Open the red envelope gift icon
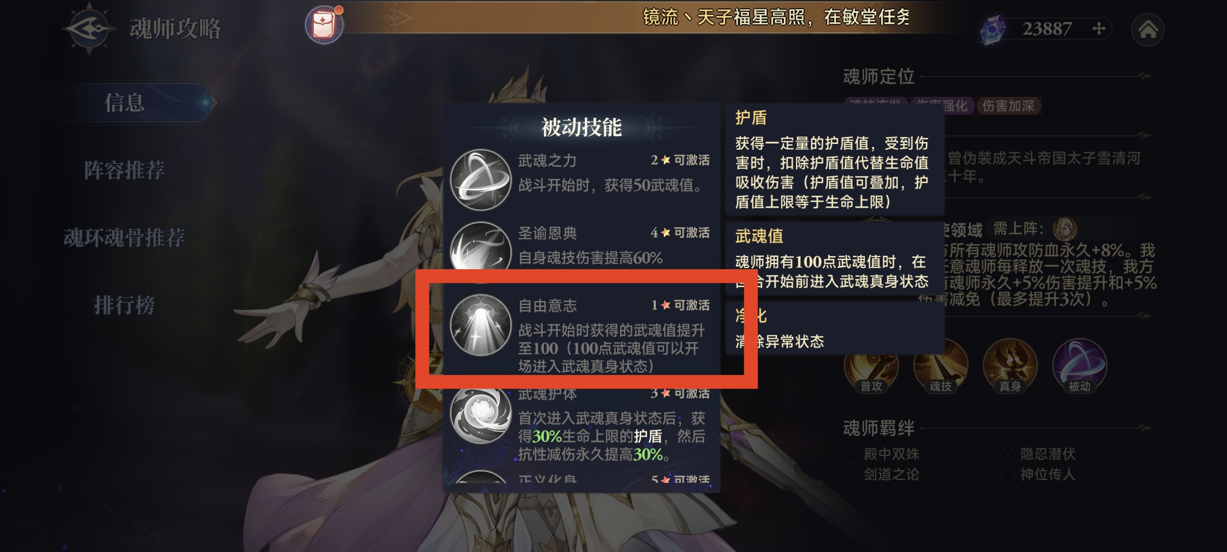 [x=324, y=24]
